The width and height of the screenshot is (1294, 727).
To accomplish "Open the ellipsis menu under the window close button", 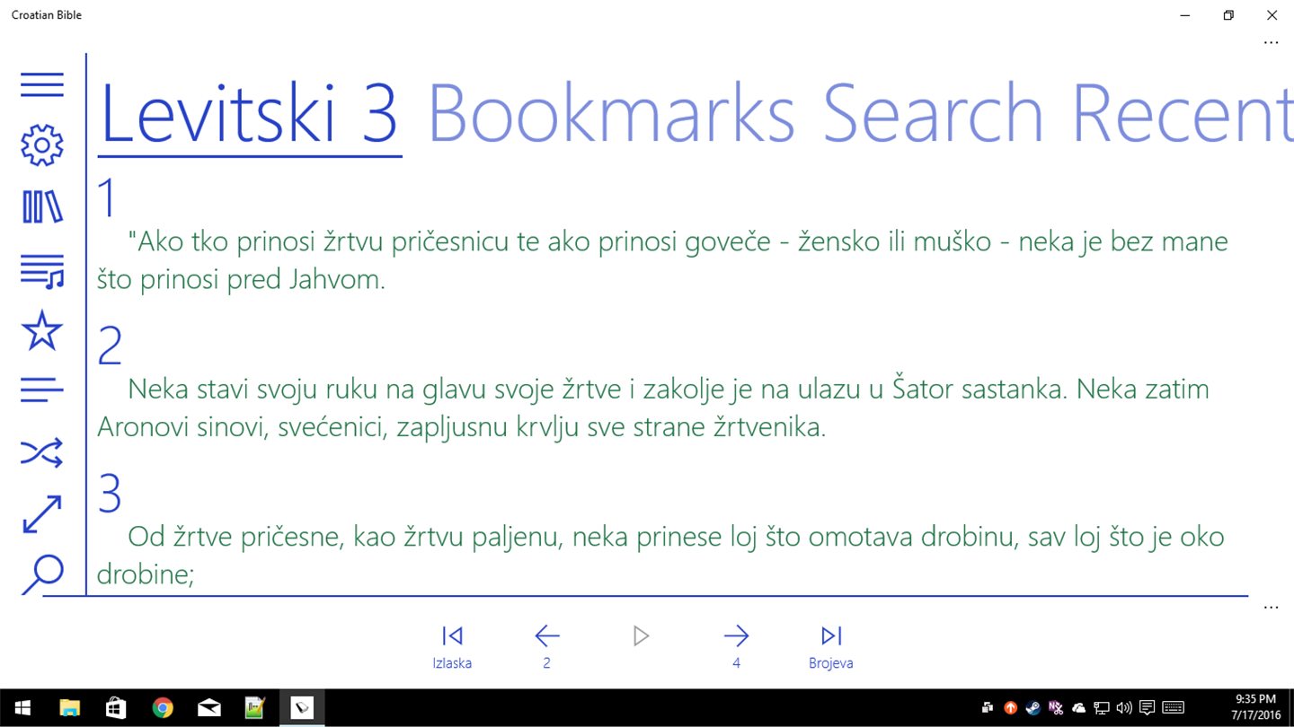I will coord(1271,42).
